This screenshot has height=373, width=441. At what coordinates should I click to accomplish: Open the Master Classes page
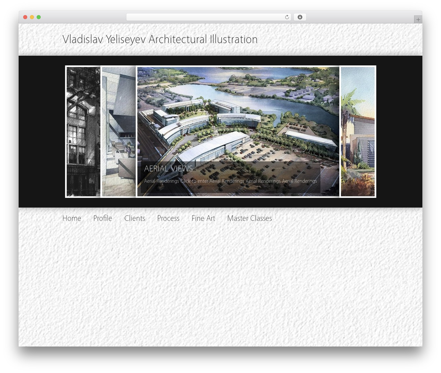tap(249, 219)
